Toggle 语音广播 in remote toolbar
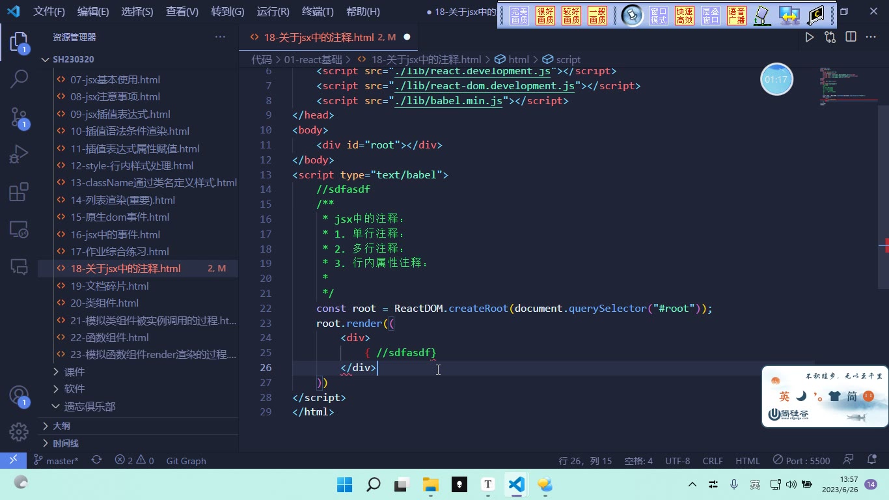 pyautogui.click(x=737, y=16)
